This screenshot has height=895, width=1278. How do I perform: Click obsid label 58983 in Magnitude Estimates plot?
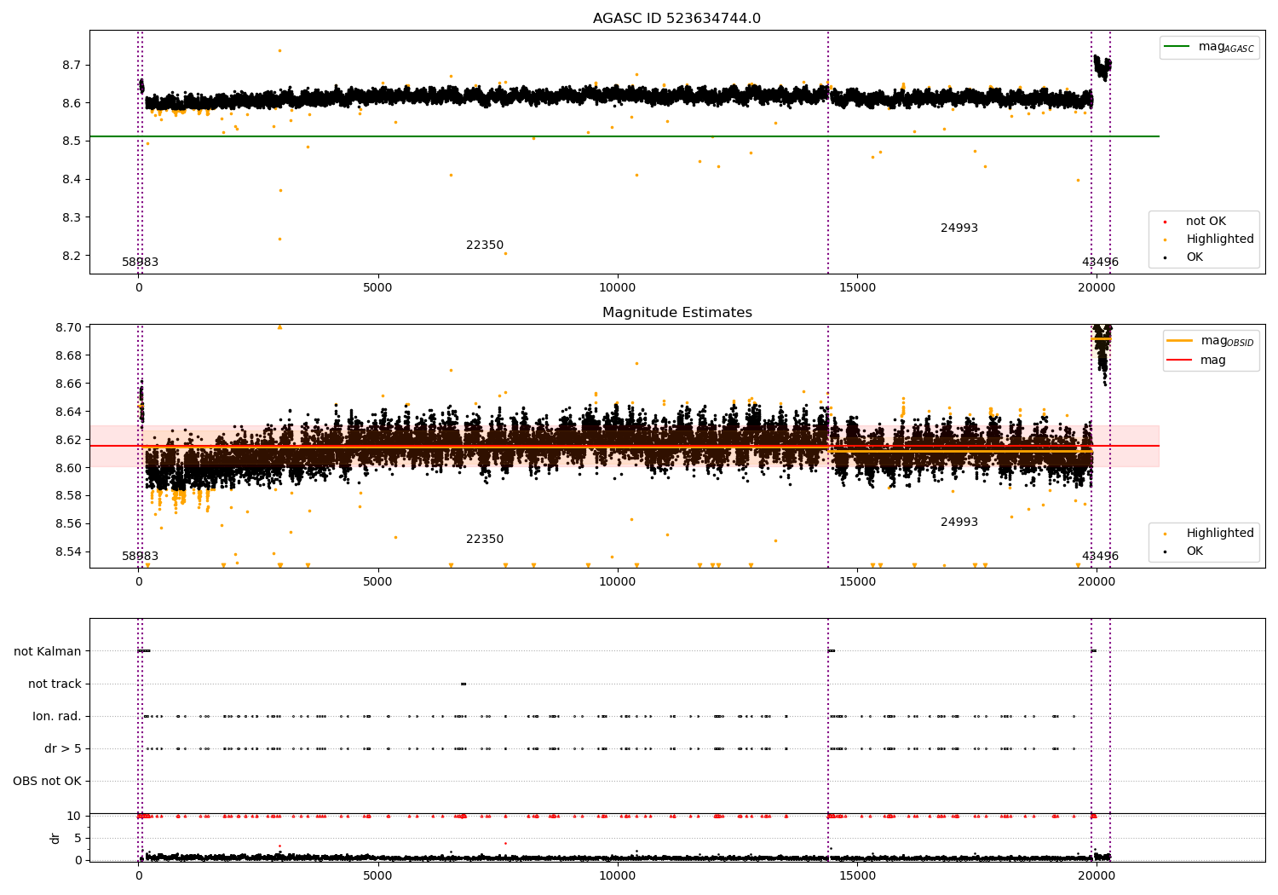point(140,557)
